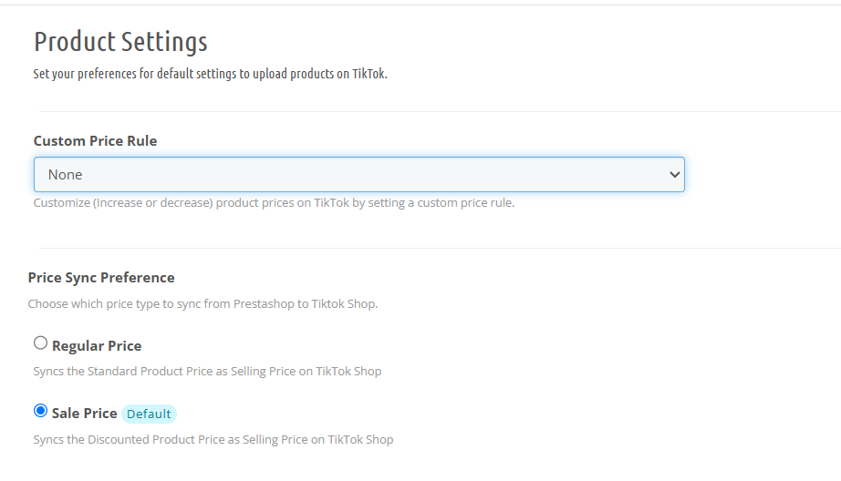Click the divider line above Custom Price Rule
The width and height of the screenshot is (841, 481).
click(x=440, y=111)
